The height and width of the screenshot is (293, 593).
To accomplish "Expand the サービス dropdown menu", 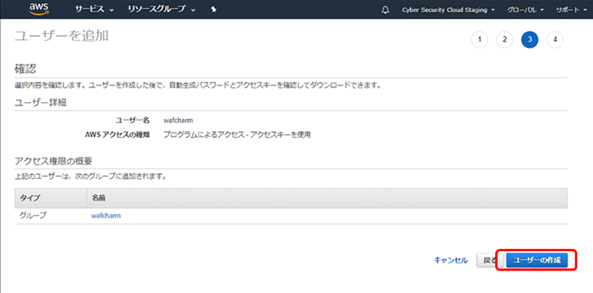I will click(x=94, y=10).
